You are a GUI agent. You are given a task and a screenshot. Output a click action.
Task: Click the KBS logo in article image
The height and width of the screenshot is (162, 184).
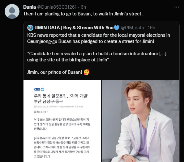coord(39,89)
